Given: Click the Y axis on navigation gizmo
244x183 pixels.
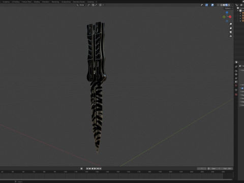Looking at the screenshot, I should coord(224,17).
